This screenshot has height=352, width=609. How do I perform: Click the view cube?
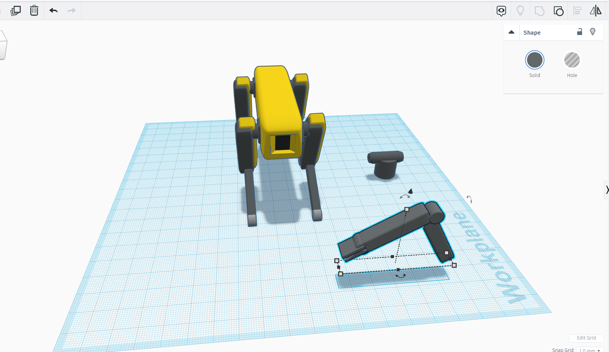pyautogui.click(x=3, y=45)
